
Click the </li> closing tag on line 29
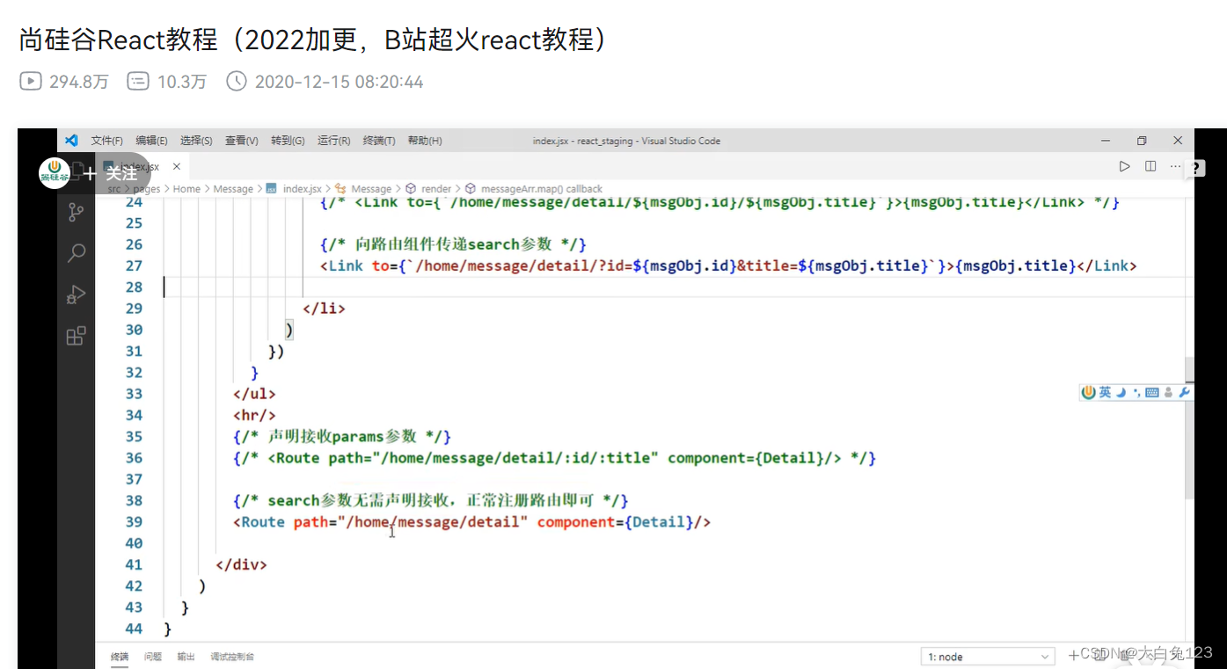324,309
